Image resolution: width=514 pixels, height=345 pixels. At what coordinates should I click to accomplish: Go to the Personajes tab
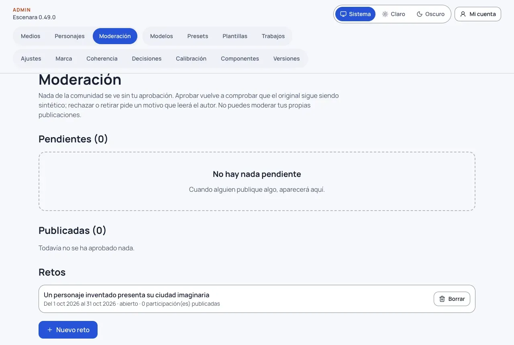click(x=69, y=36)
